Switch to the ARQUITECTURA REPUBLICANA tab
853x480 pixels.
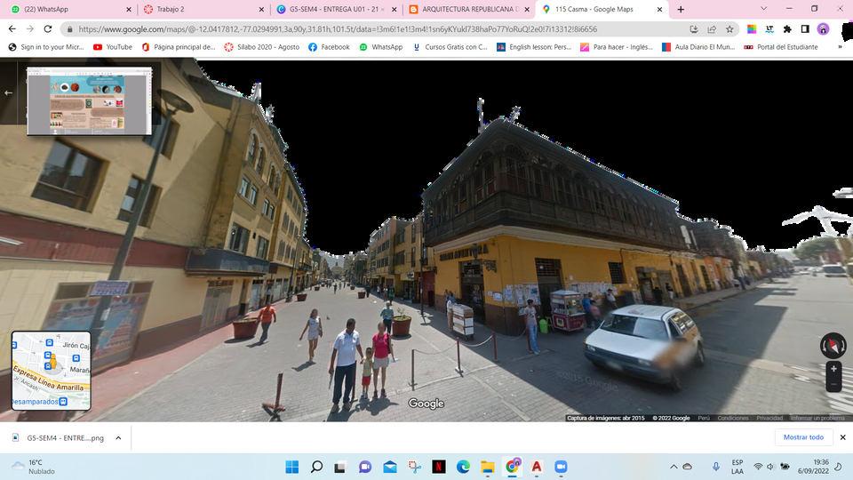469,9
